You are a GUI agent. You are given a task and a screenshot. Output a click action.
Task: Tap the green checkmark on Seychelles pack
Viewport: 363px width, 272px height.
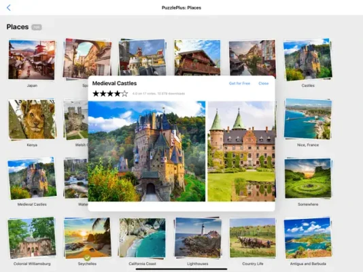pos(87,258)
